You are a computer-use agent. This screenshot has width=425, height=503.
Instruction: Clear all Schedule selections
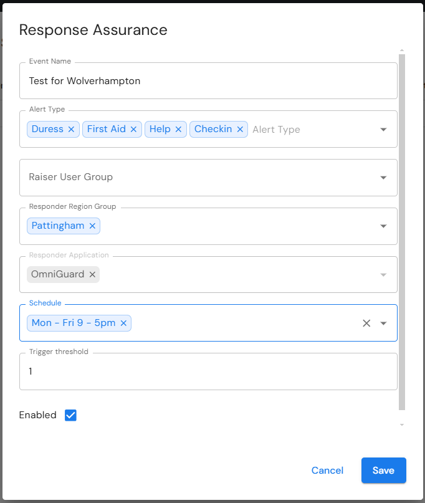pyautogui.click(x=366, y=323)
